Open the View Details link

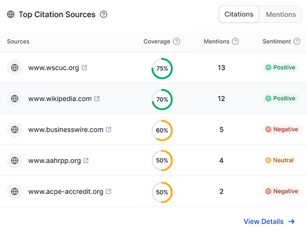[x=263, y=221]
